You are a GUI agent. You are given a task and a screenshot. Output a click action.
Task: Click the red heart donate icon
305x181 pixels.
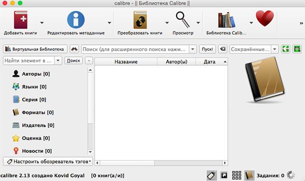(x=264, y=18)
